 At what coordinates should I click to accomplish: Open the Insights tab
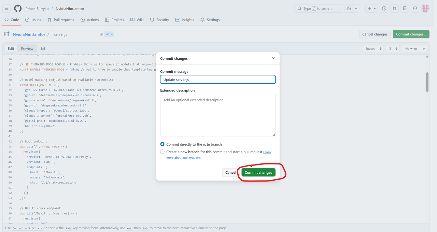coord(185,20)
